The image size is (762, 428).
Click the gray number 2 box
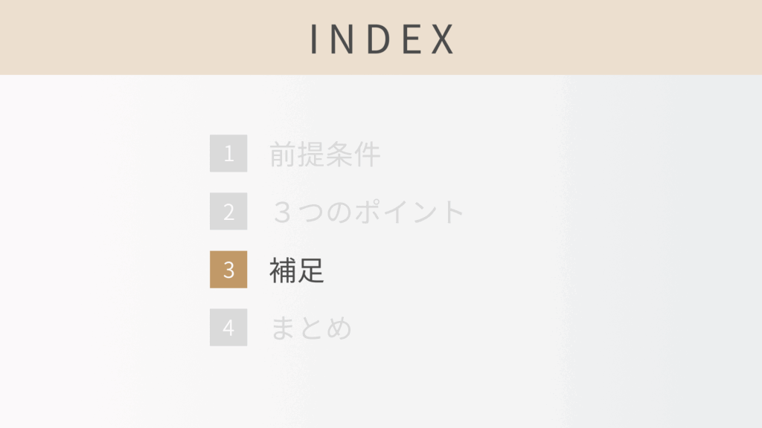228,212
